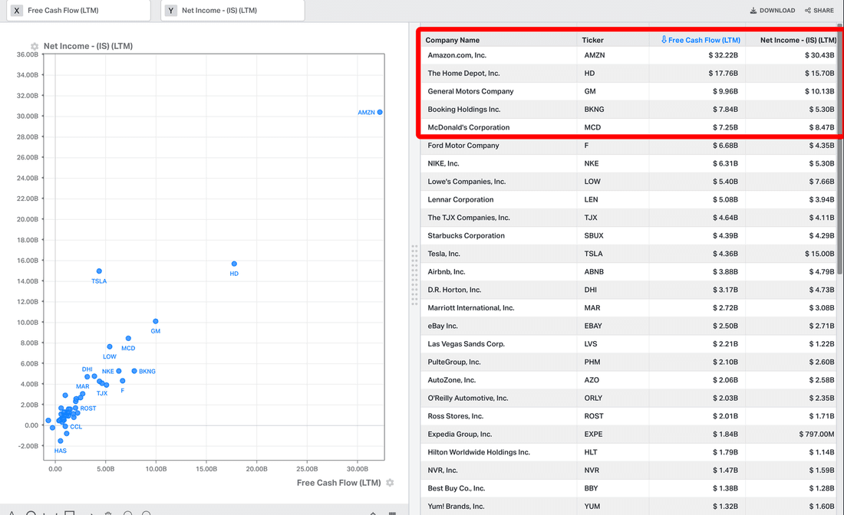Open the X axis Free Cash Flow selector
The width and height of the screenshot is (844, 515).
tap(78, 10)
